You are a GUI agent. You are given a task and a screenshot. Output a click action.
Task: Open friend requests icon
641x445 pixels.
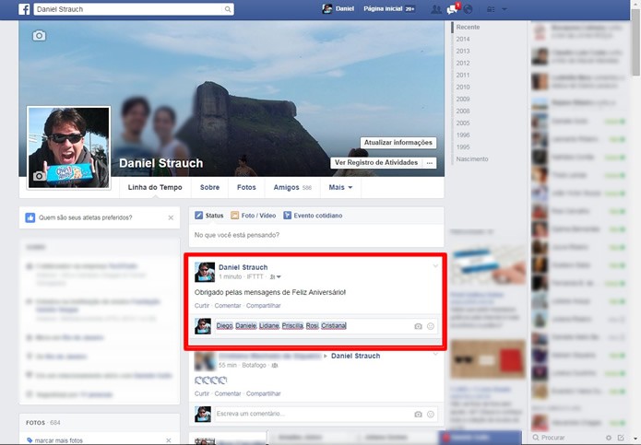436,9
